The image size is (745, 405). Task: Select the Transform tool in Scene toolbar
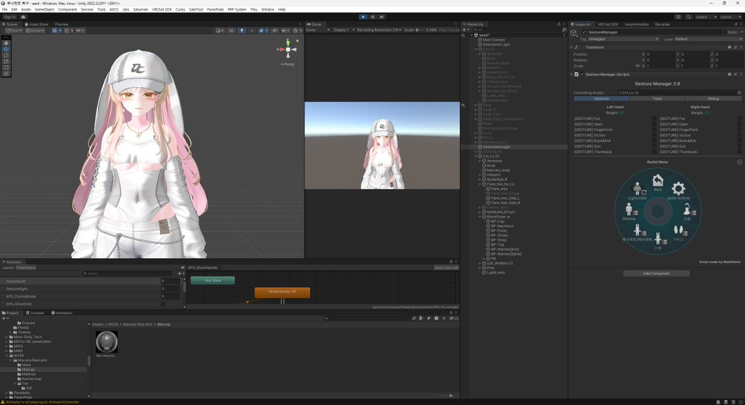pos(6,74)
